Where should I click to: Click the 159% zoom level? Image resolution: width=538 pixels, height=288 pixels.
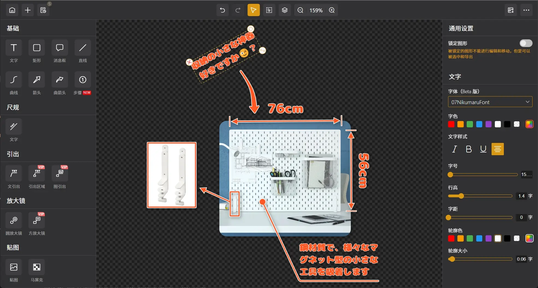point(316,10)
